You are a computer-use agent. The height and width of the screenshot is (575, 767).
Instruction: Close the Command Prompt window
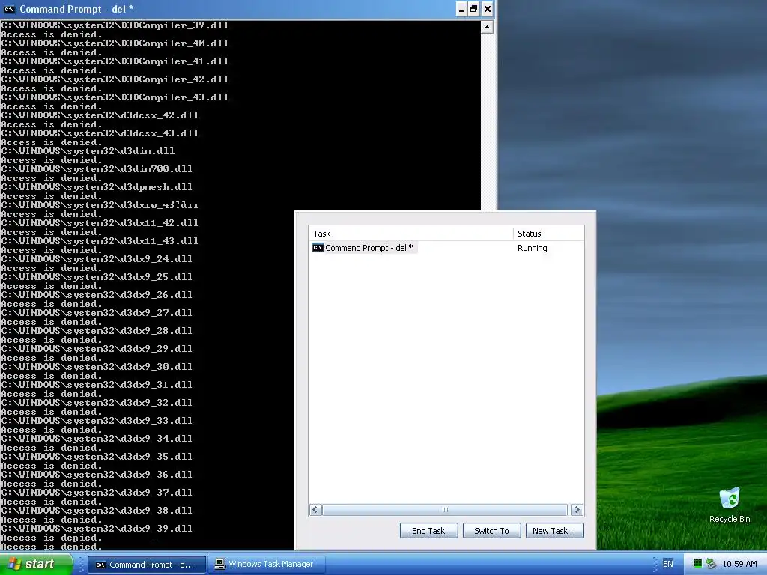[487, 9]
